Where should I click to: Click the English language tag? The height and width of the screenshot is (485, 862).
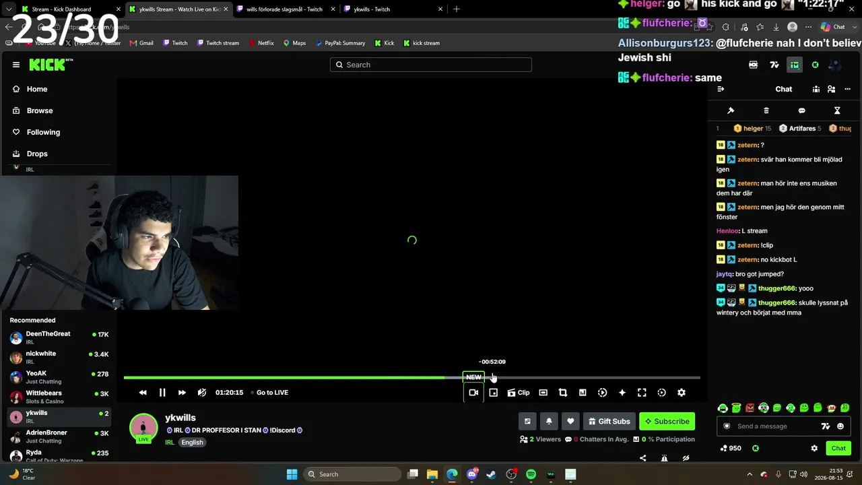click(192, 443)
